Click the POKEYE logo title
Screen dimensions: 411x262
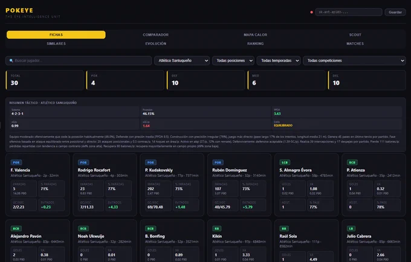19,10
